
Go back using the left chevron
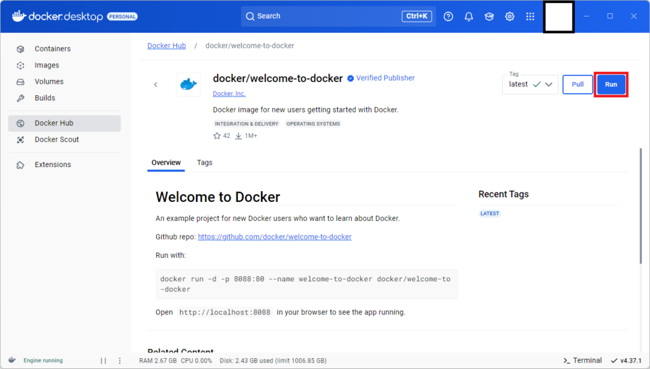pyautogui.click(x=156, y=84)
